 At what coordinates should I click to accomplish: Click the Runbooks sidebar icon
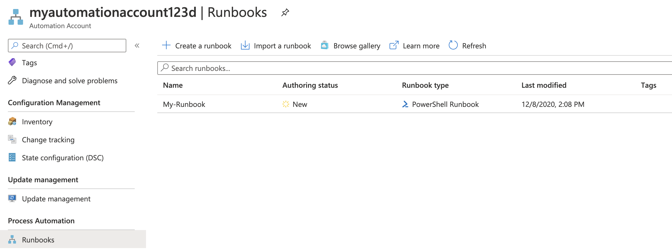tap(12, 240)
